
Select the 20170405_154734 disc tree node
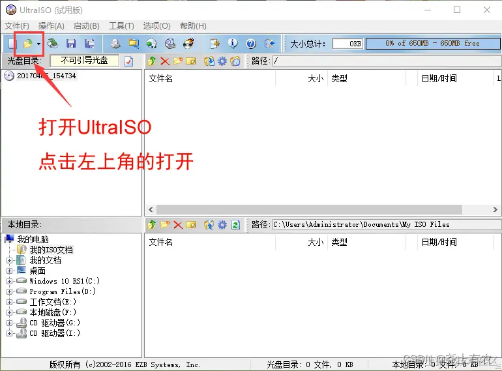(46, 76)
